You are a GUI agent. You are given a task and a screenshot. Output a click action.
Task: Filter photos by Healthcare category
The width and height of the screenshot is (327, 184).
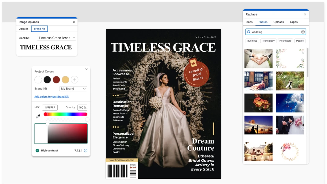(285, 41)
